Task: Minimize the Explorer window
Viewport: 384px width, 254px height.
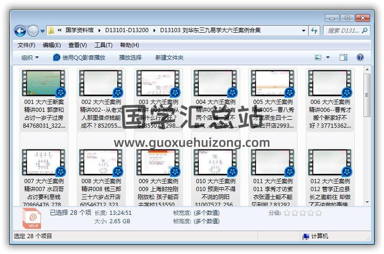Action: [332, 18]
